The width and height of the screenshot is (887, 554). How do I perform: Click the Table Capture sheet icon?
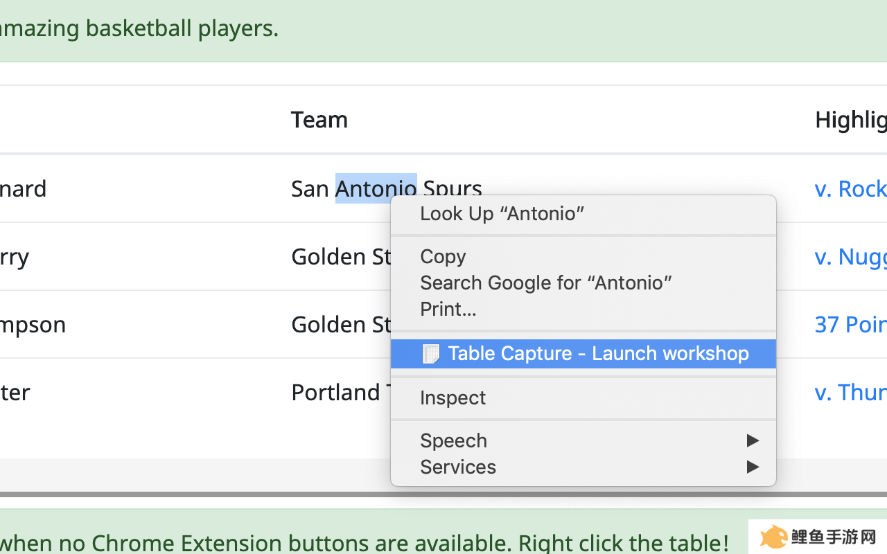point(430,354)
